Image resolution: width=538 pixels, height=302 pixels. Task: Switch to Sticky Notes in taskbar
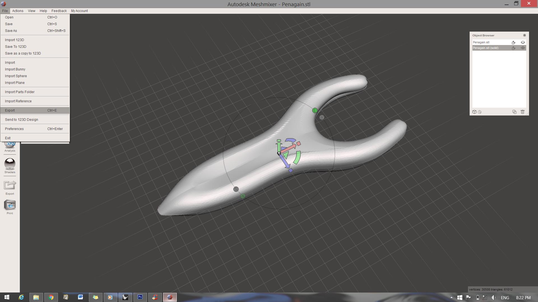[x=96, y=297]
